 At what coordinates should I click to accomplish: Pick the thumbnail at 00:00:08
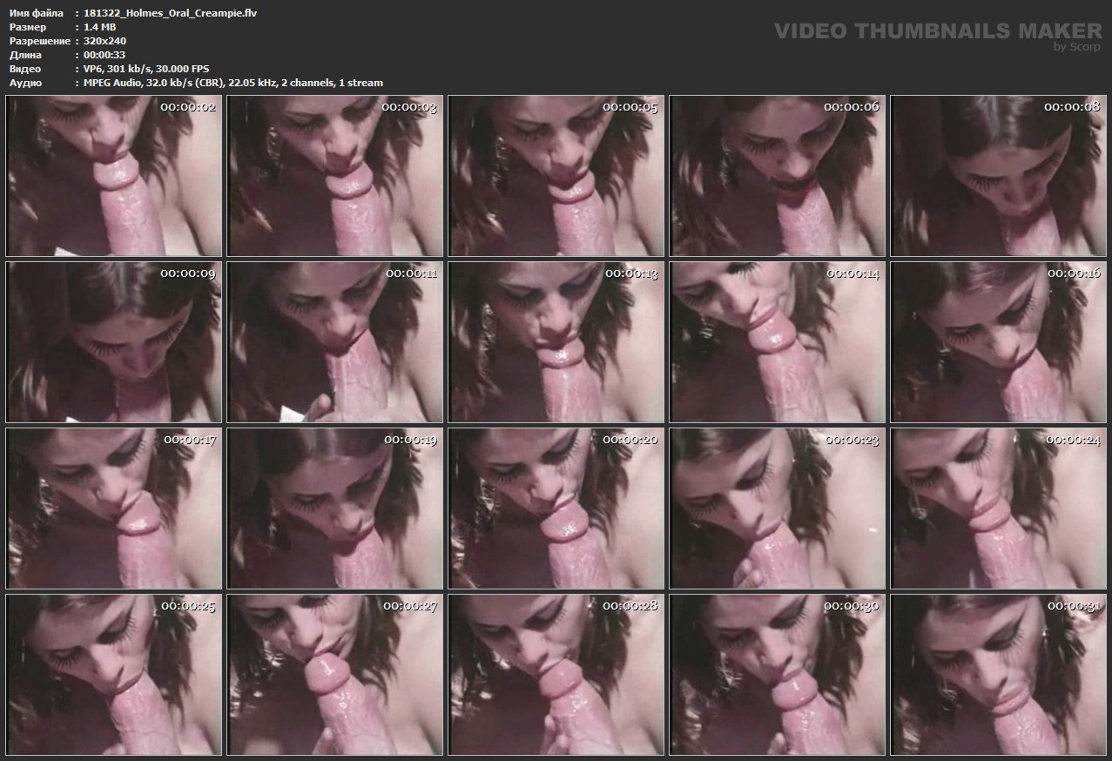click(998, 175)
